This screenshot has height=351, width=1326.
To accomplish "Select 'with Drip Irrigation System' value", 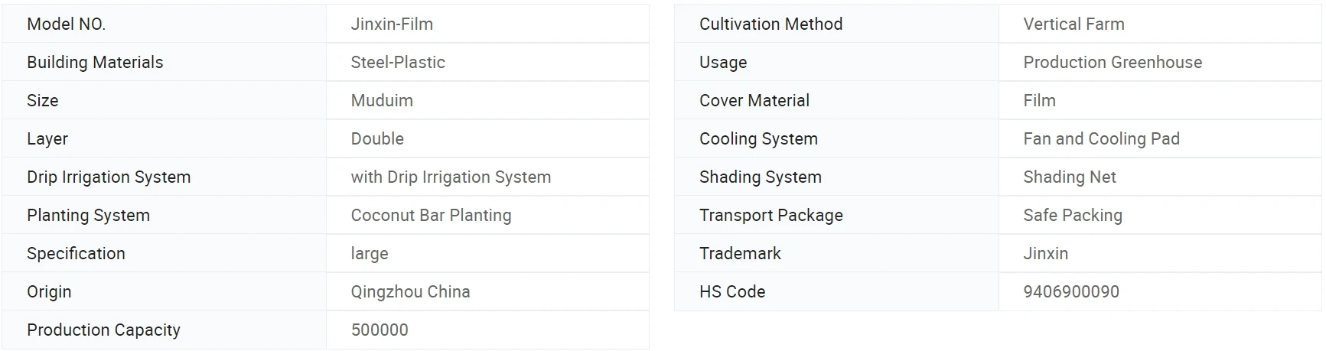I will tap(451, 177).
